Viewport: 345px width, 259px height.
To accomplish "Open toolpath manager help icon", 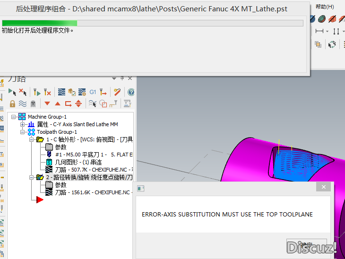I will point(131,92).
